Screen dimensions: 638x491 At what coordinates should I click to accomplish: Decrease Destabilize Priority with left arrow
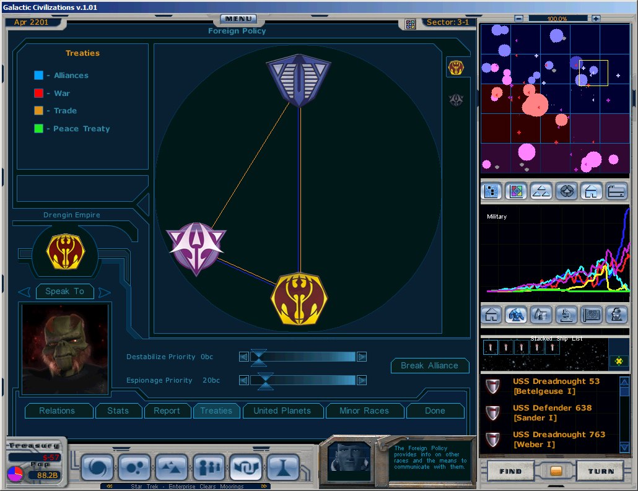point(243,357)
